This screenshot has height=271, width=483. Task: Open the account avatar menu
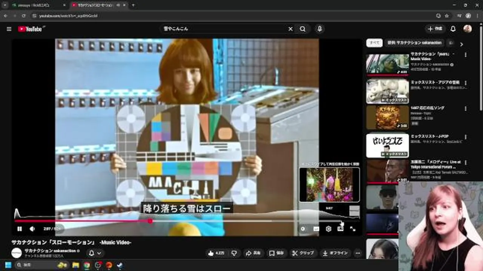tap(468, 29)
